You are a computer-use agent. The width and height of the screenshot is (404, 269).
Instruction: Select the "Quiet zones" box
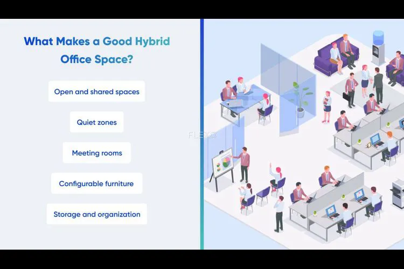tap(96, 122)
